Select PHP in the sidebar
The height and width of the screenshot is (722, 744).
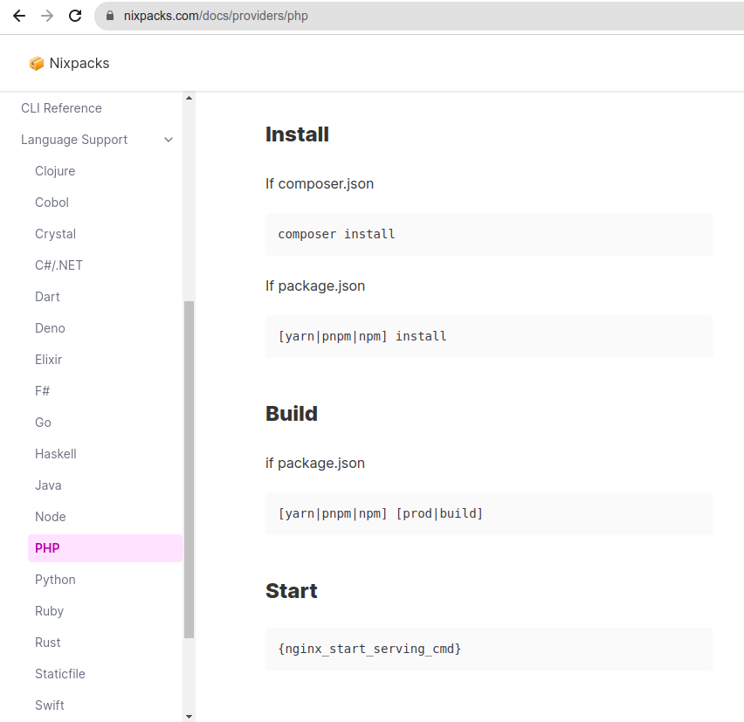46,547
